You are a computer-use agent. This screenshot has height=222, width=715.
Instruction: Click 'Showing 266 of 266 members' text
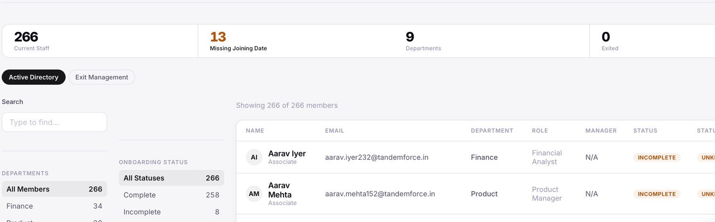[x=287, y=106]
